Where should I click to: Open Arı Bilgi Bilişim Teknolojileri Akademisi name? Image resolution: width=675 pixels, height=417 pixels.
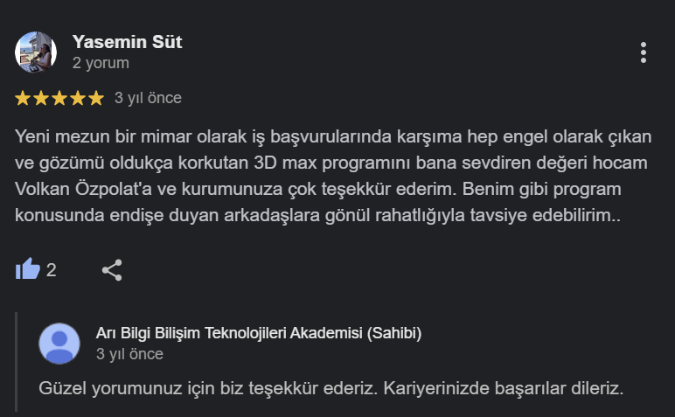(x=259, y=333)
